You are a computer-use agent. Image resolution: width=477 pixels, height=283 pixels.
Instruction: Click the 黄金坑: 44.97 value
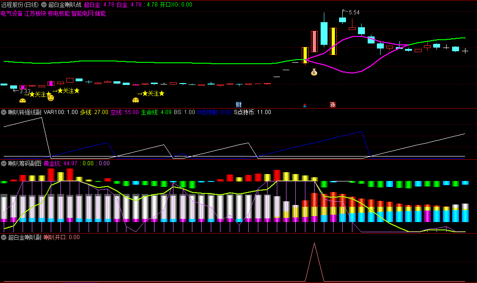(x=60, y=163)
